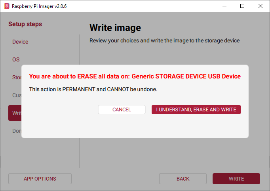Select the Device setup step
Screen dimensions: 270x191
[x=20, y=42]
